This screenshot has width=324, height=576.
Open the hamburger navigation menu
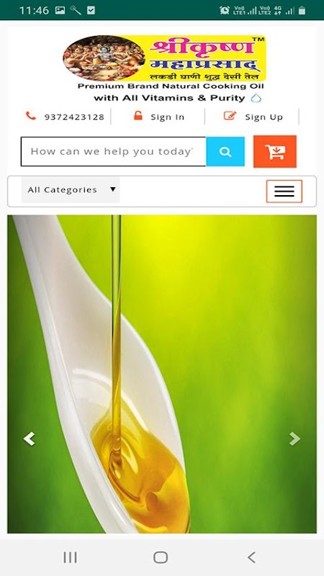284,191
